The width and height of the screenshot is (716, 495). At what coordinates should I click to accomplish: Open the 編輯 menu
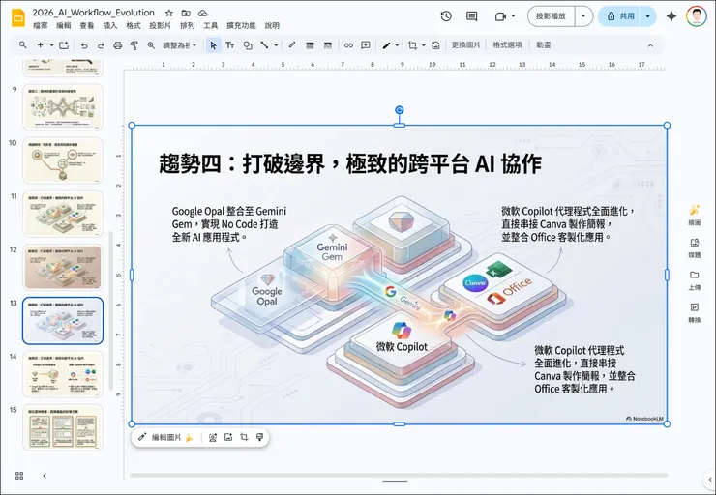click(x=64, y=25)
